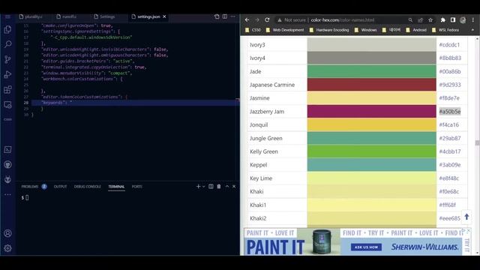Open the terminal launch profile dropdown
Screen dimensions: 480x270
pyautogui.click(x=203, y=187)
